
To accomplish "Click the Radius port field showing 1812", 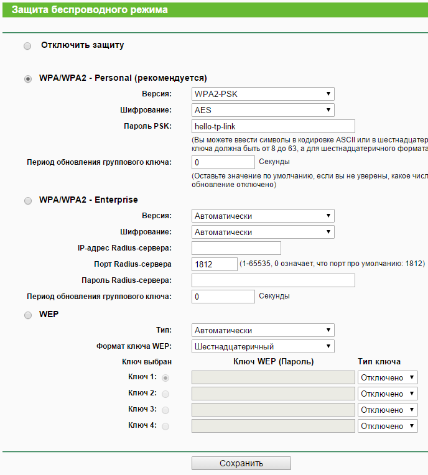I will coord(213,264).
